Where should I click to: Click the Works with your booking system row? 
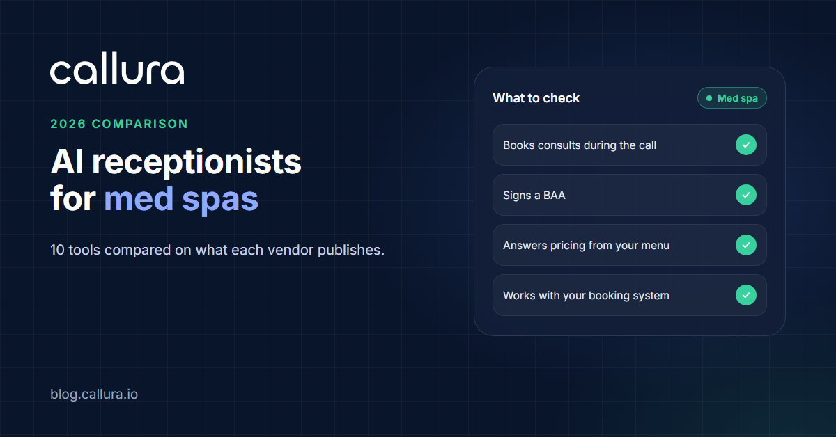[x=630, y=296]
